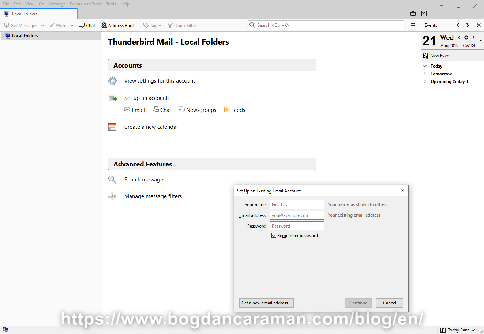This screenshot has height=334, width=484.
Task: Toggle the Quick Filter bar
Action: pos(182,26)
